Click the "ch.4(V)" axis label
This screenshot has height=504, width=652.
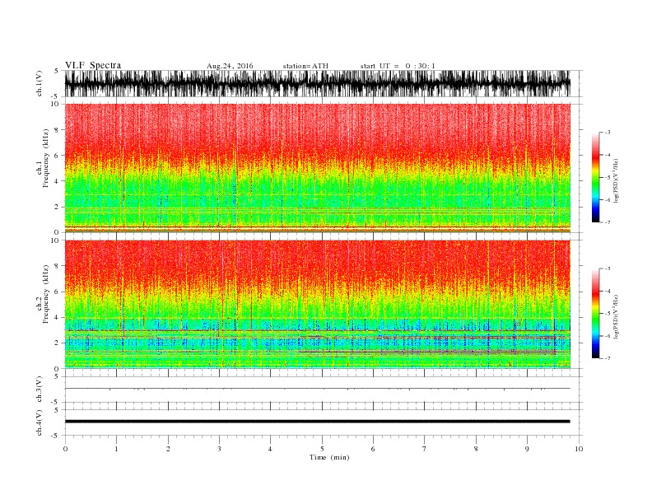click(x=39, y=422)
